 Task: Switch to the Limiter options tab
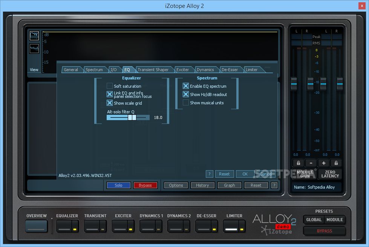click(251, 70)
